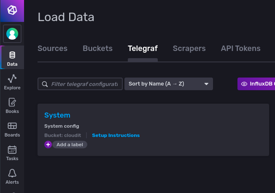Click the InfluxDB logo icon
This screenshot has height=193, width=275.
[12, 10]
